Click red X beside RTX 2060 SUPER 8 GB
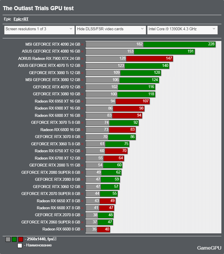Screen dimensions: 224x254 [x=82, y=222]
